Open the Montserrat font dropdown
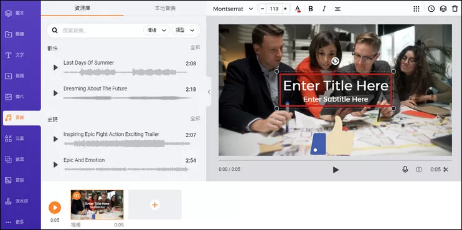 (233, 9)
